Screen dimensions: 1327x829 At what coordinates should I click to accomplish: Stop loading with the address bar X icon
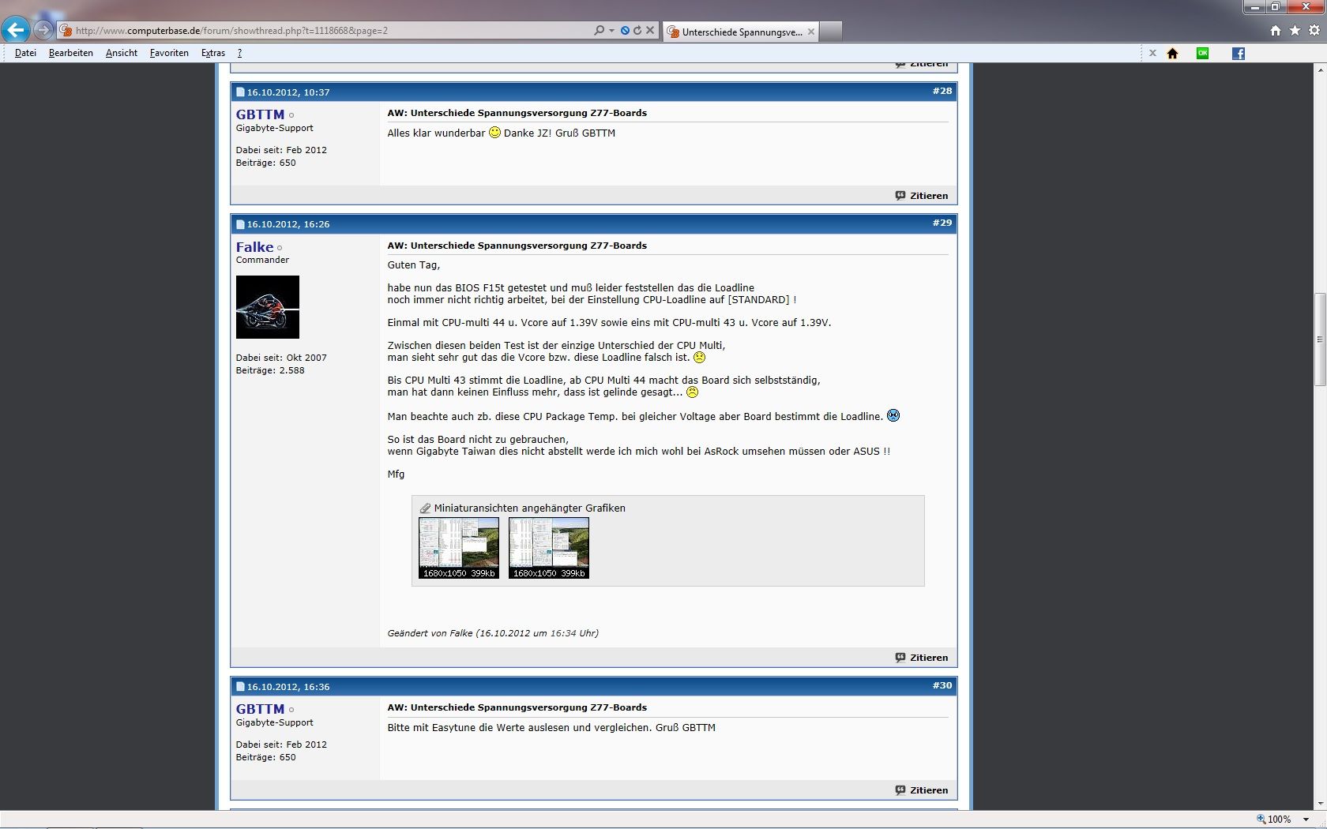(650, 30)
